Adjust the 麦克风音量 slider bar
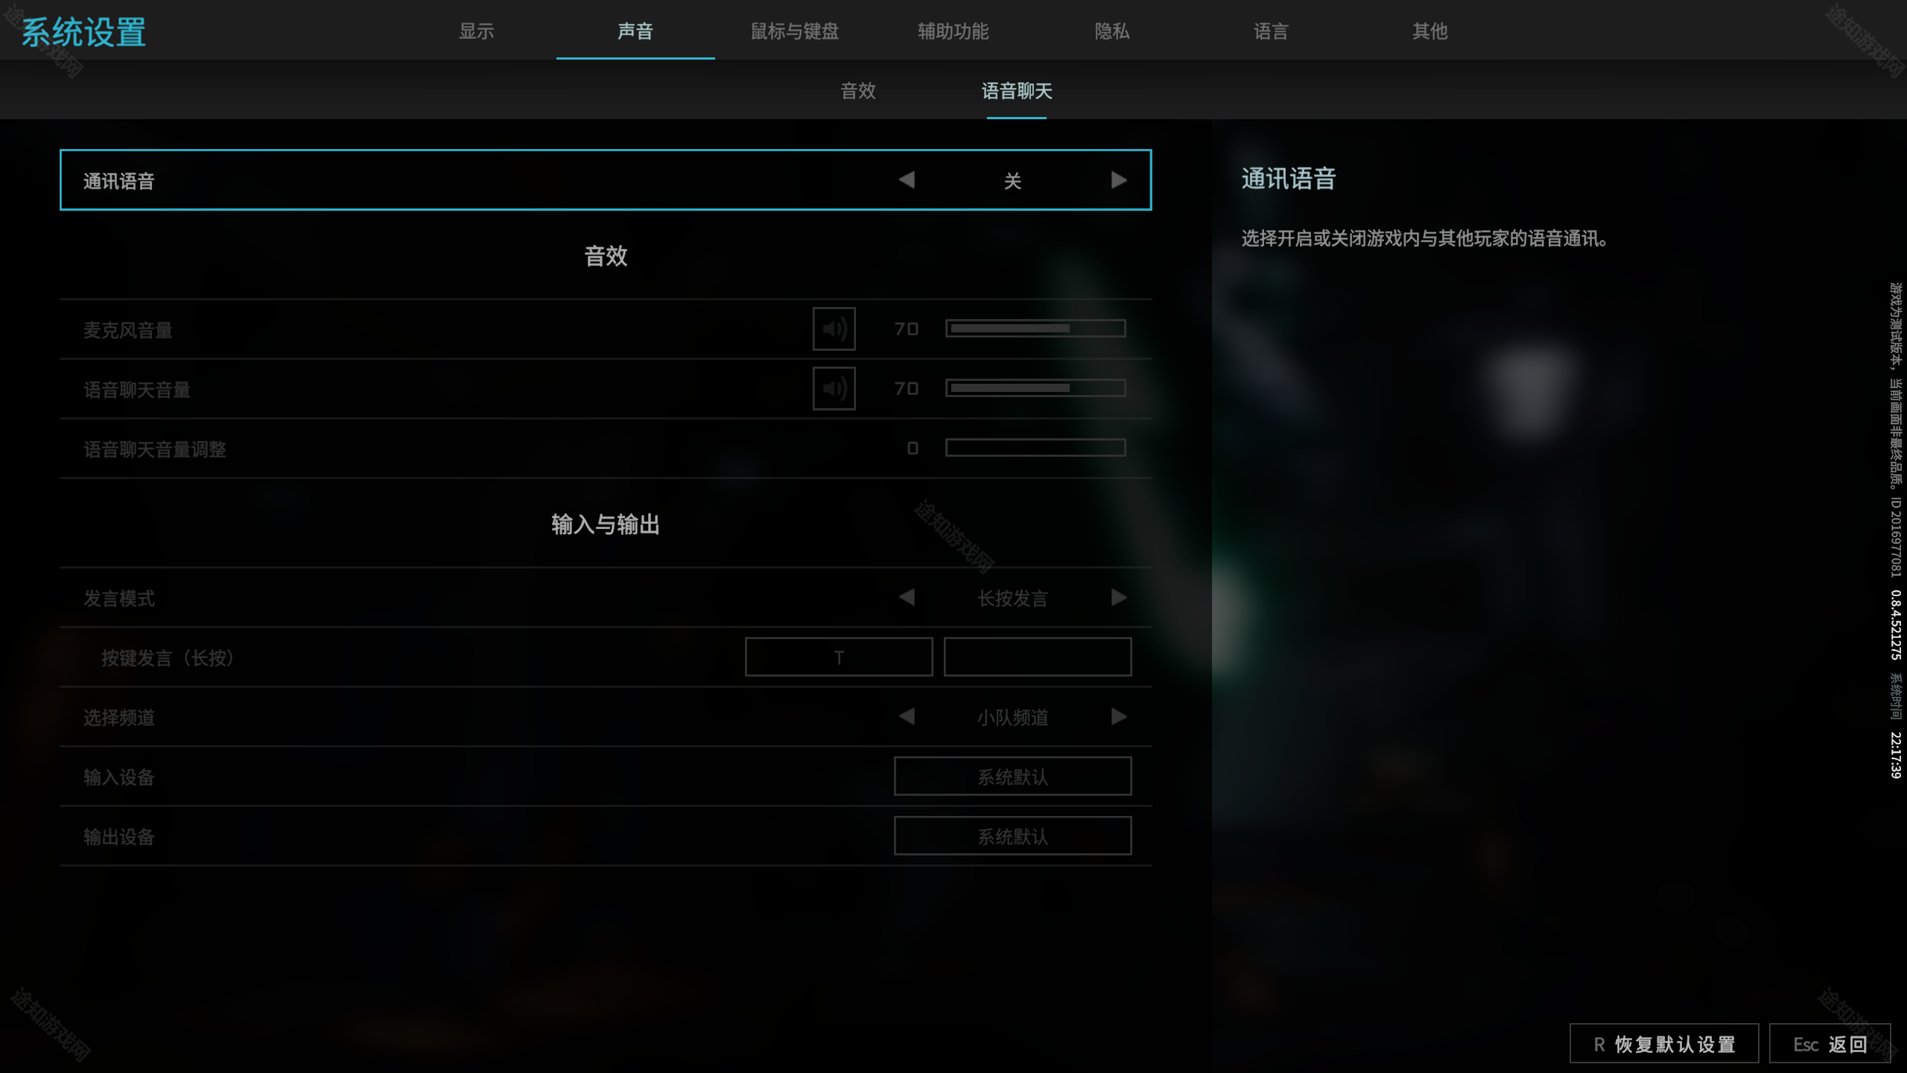The height and width of the screenshot is (1073, 1907). [1035, 329]
